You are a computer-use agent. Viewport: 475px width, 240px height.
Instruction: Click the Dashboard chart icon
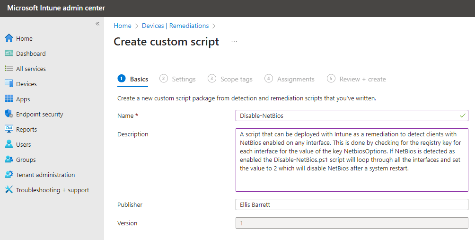9,53
